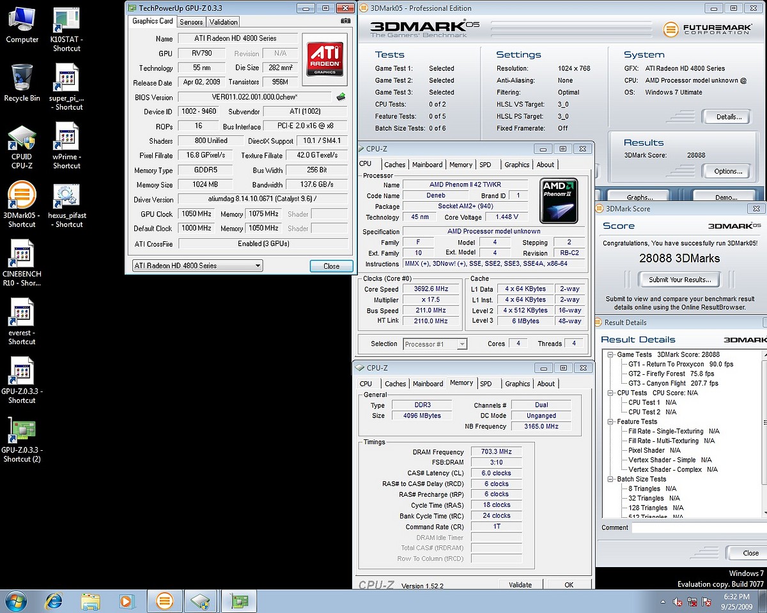Click the Close button in GPU-Z
This screenshot has height=613, width=767.
pos(331,266)
